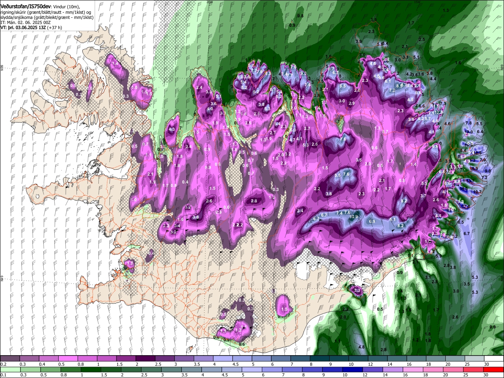Select the pink 18 swatch in the lower legend row
Viewport: 504px width, 378px height.
coord(434,369)
